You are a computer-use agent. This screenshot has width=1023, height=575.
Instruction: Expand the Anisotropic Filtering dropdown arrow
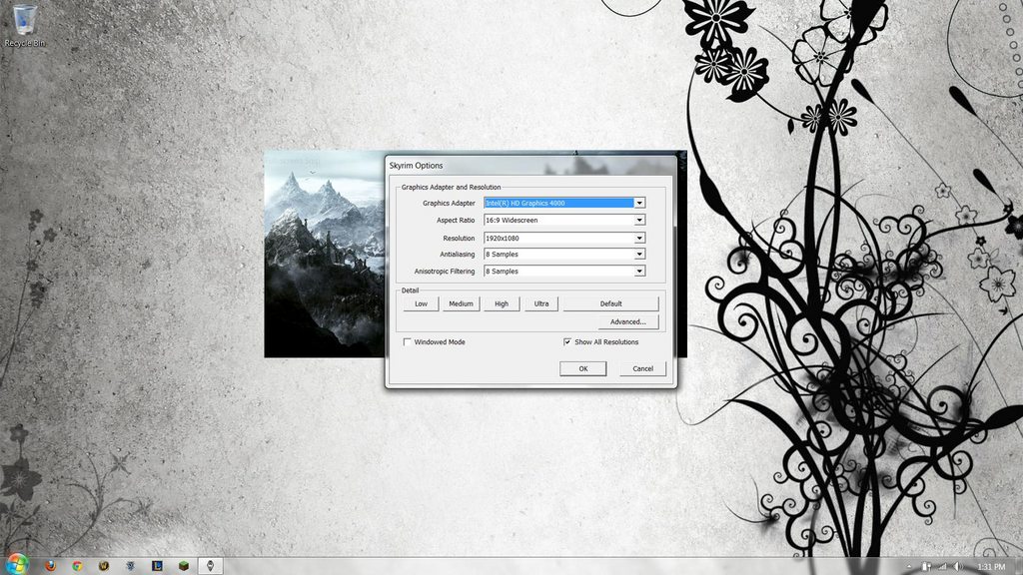coord(639,272)
